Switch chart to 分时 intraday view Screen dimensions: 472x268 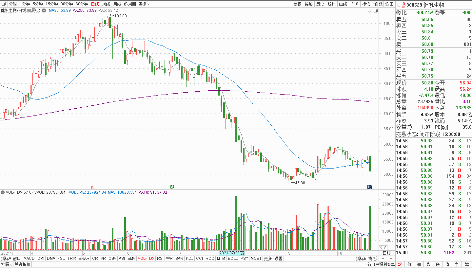[x=13, y=4]
